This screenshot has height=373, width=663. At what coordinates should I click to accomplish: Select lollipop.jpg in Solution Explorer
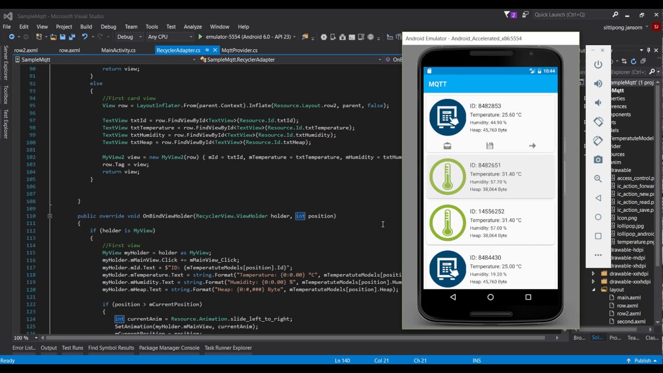[x=630, y=226]
